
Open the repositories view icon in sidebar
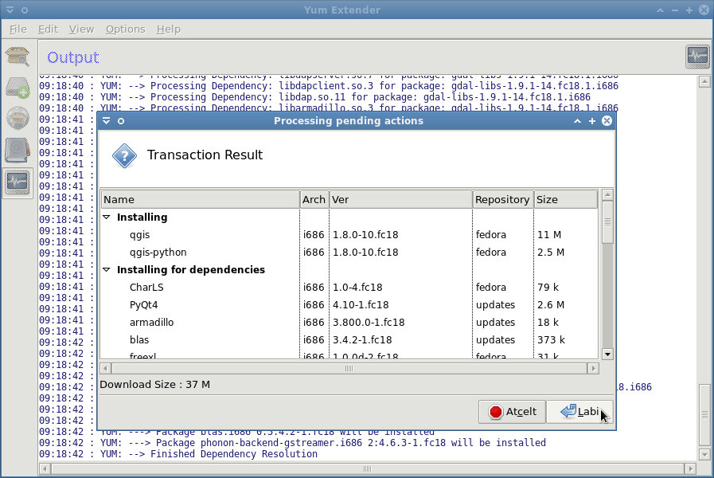tap(18, 118)
